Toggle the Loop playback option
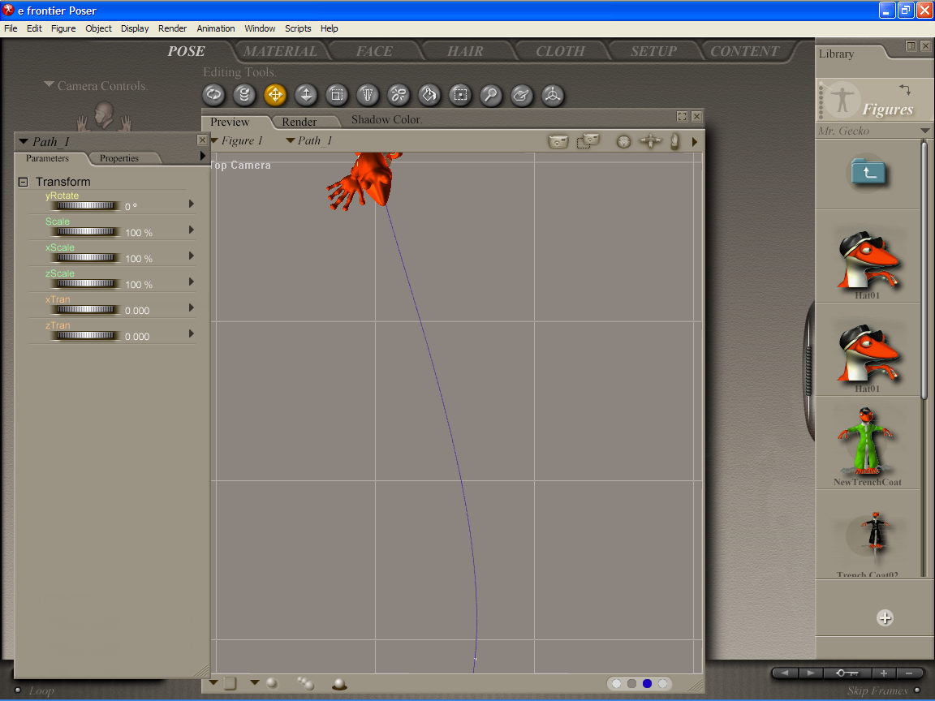 [18, 690]
